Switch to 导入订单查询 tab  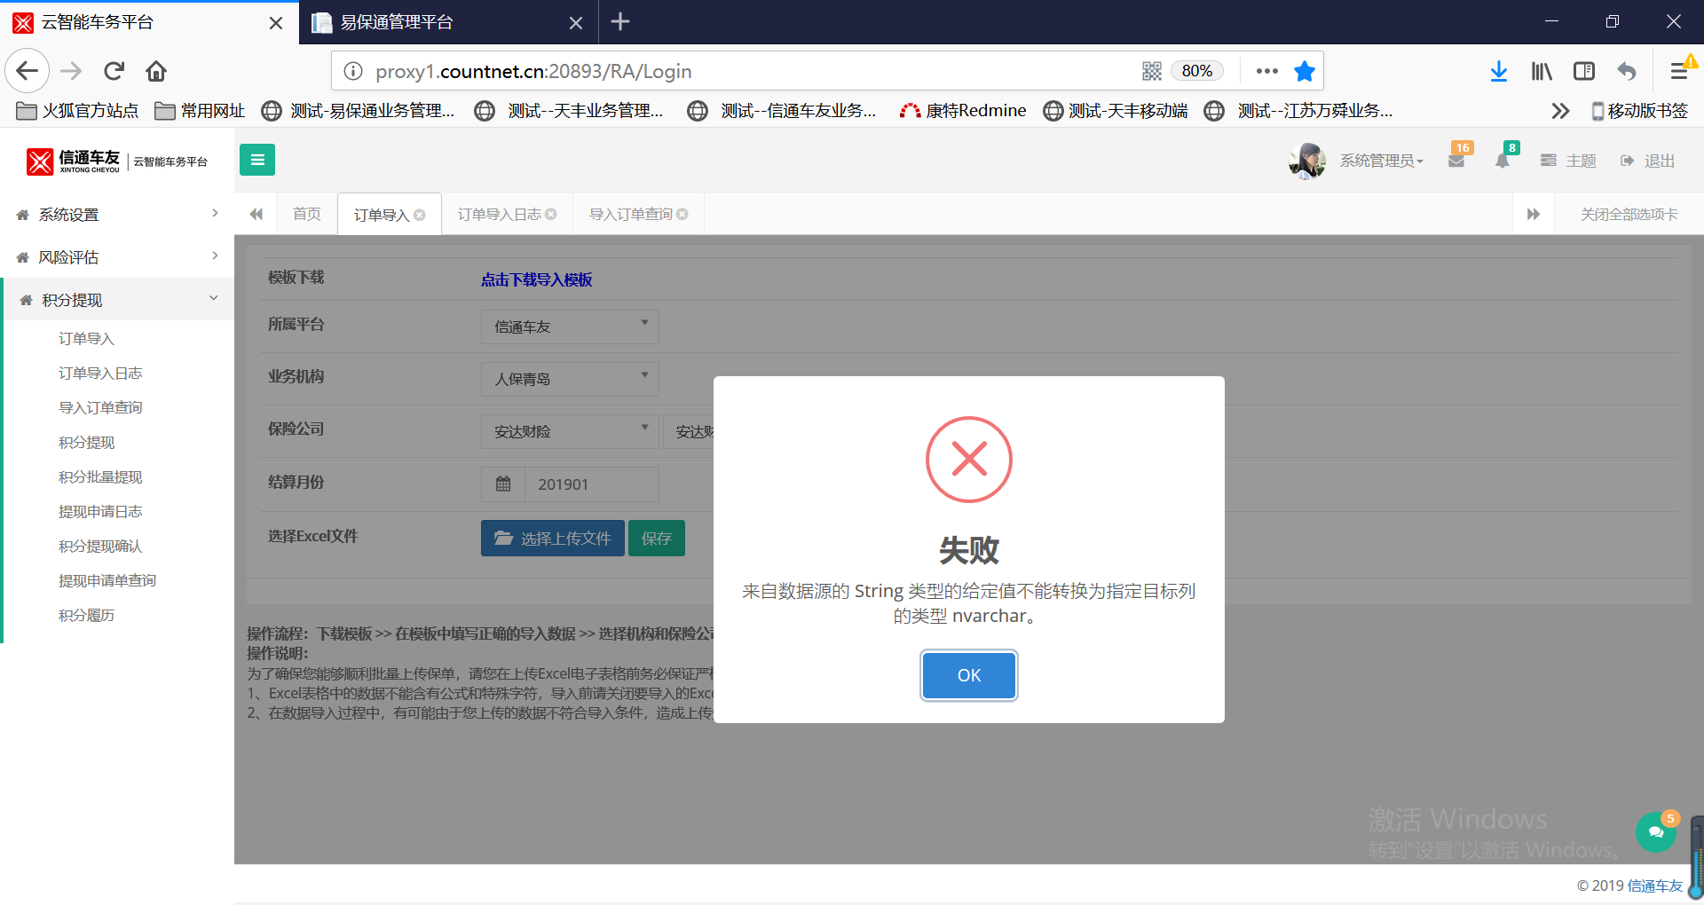631,214
